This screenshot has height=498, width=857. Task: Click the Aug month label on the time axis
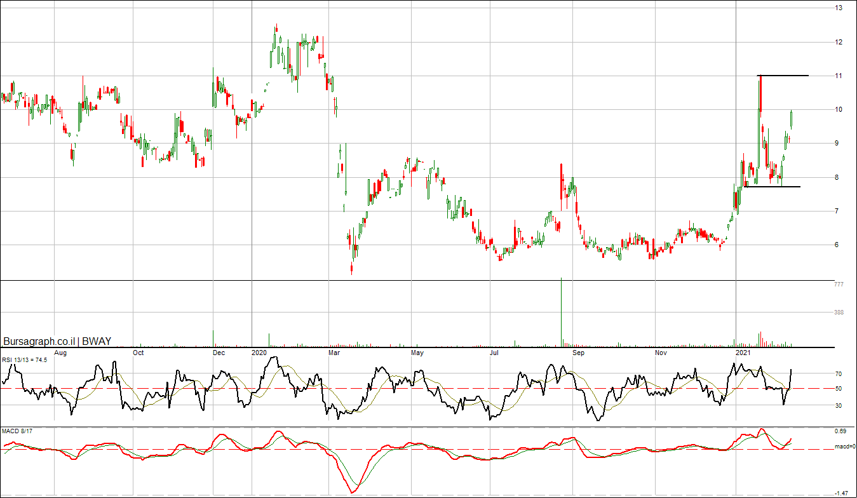click(60, 352)
